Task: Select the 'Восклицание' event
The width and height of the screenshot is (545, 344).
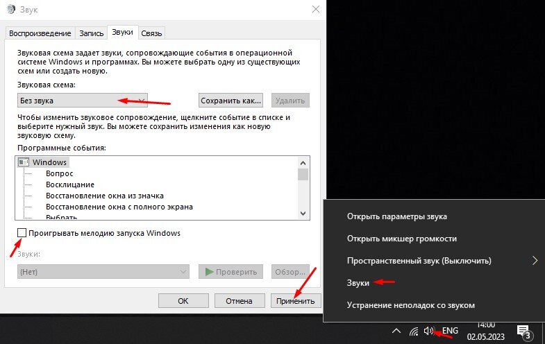Action: [70, 184]
